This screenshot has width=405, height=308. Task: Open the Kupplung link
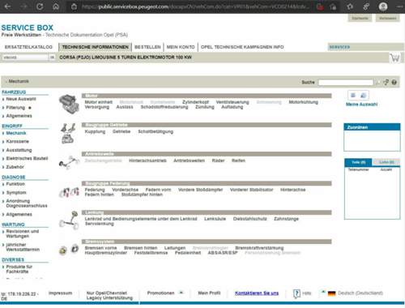[x=95, y=131]
